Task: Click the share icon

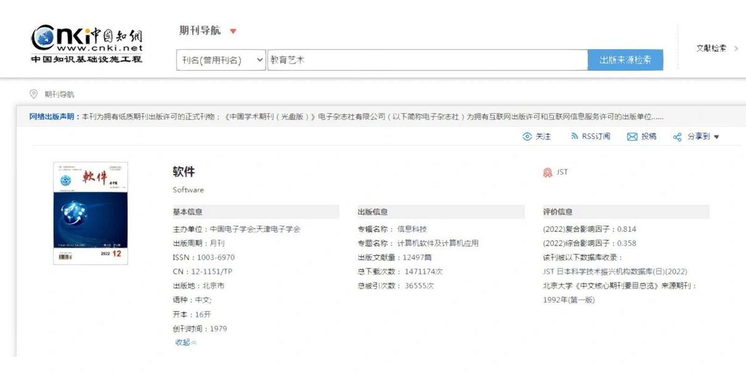Action: (x=678, y=137)
